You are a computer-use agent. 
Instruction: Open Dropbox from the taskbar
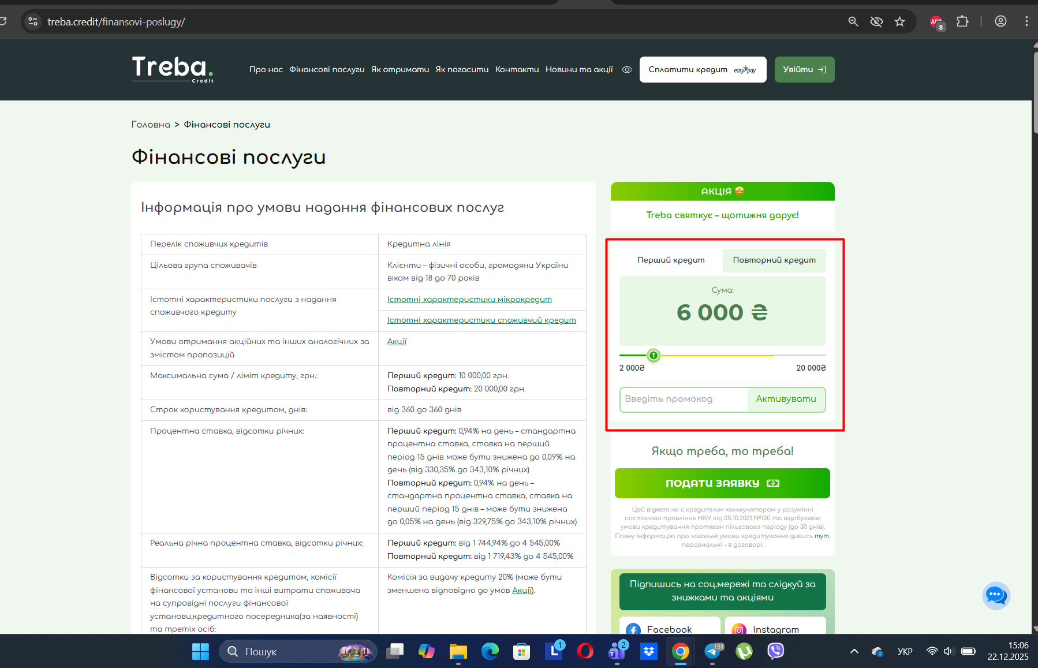(649, 651)
